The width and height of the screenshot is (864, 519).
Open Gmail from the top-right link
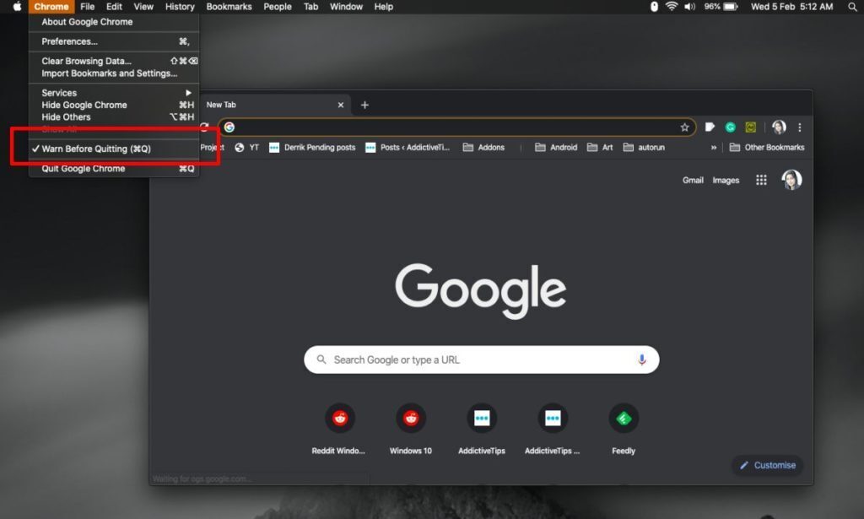[x=693, y=180]
